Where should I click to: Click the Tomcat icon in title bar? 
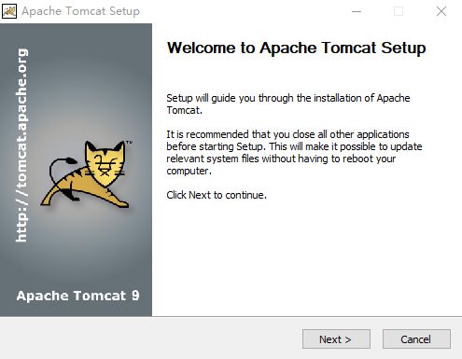click(x=9, y=11)
